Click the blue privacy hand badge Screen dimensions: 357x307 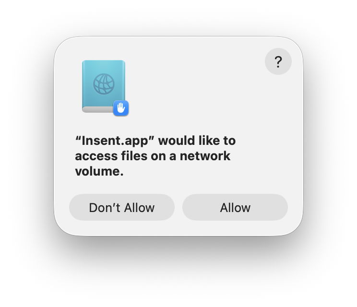[121, 108]
